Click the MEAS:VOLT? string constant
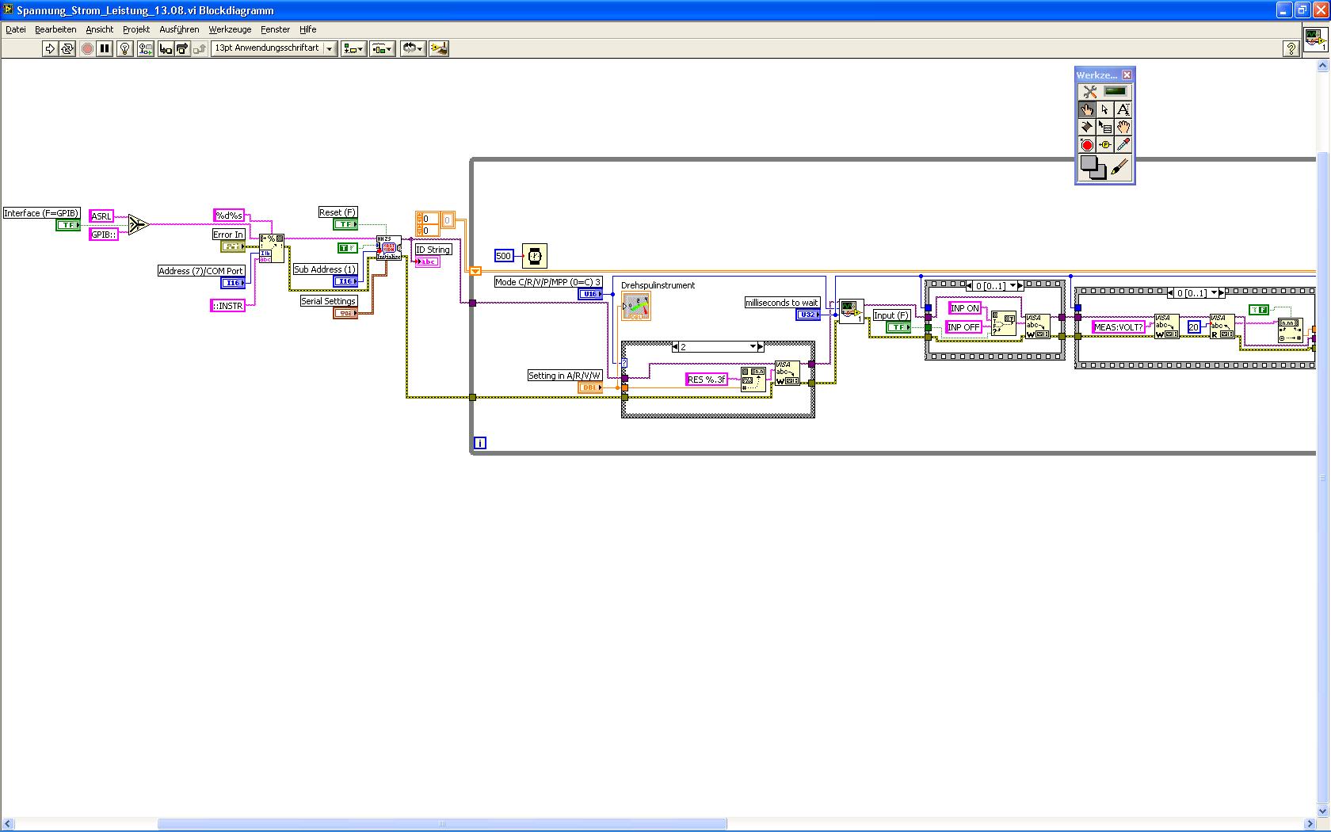This screenshot has height=832, width=1331. pyautogui.click(x=1119, y=327)
